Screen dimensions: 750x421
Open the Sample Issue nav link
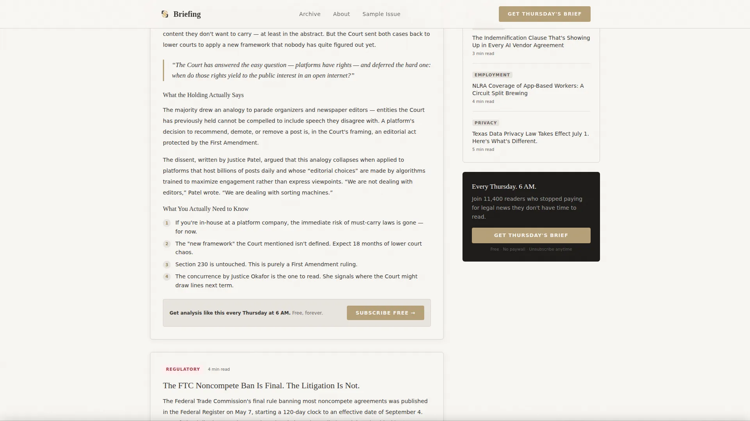381,14
